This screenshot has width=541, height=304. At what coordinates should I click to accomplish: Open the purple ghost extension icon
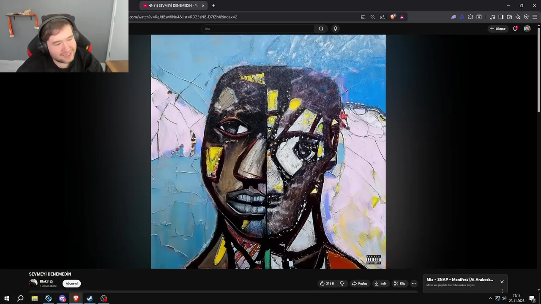coord(454,17)
